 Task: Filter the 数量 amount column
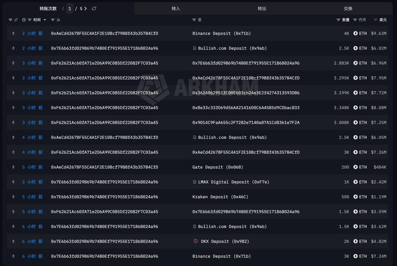(x=338, y=20)
